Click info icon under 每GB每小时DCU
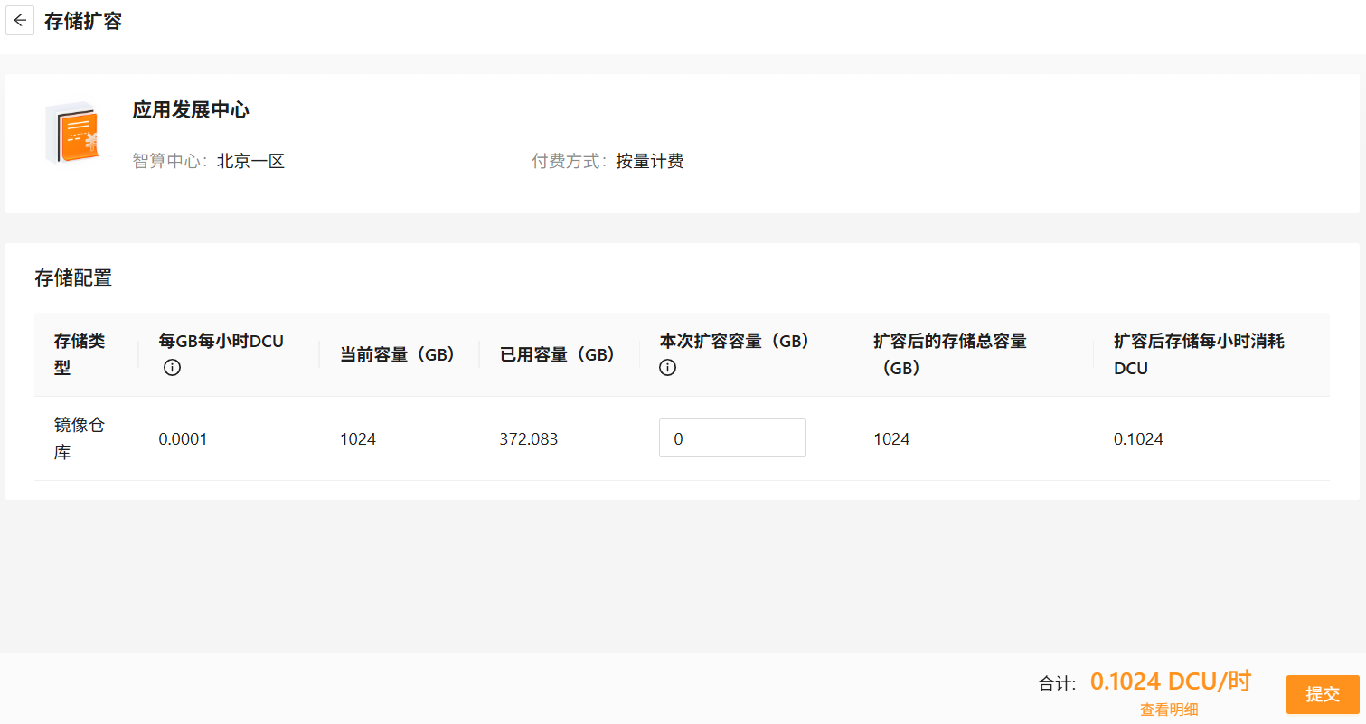This screenshot has width=1366, height=724. (x=173, y=368)
